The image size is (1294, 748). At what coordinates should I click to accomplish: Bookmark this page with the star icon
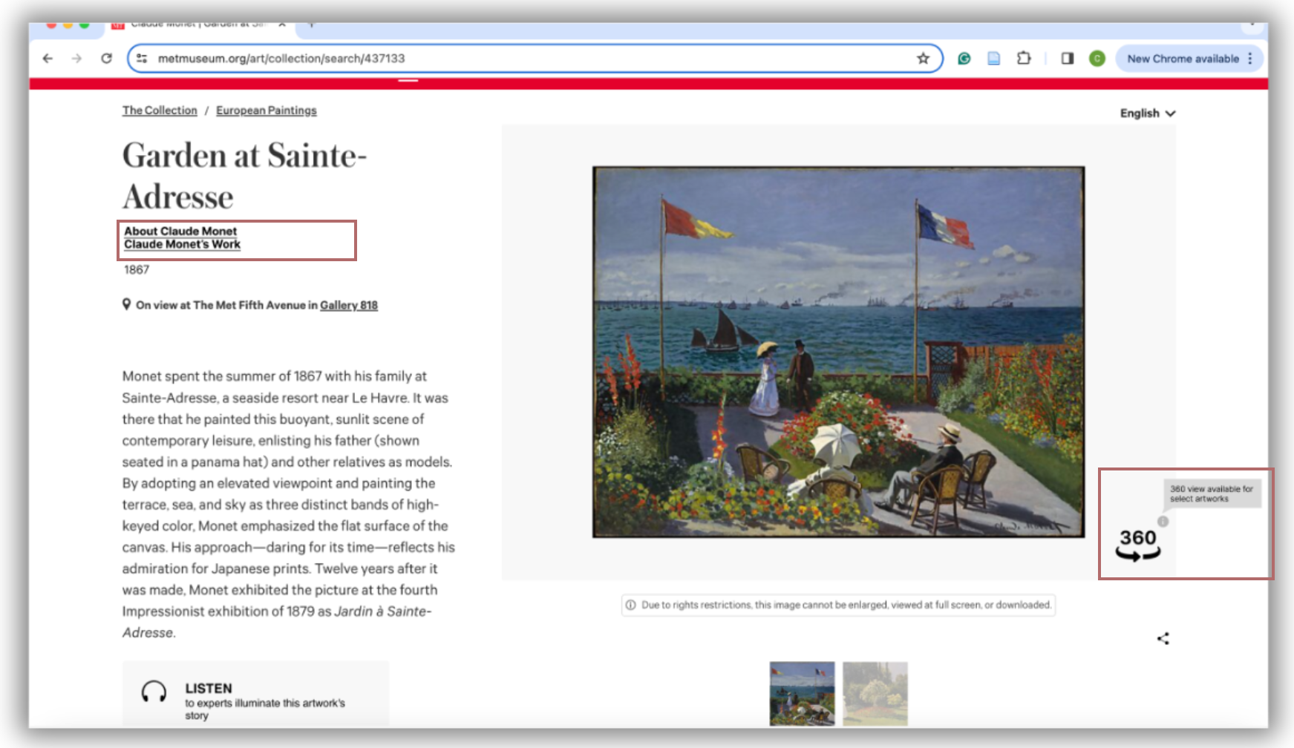pos(923,58)
